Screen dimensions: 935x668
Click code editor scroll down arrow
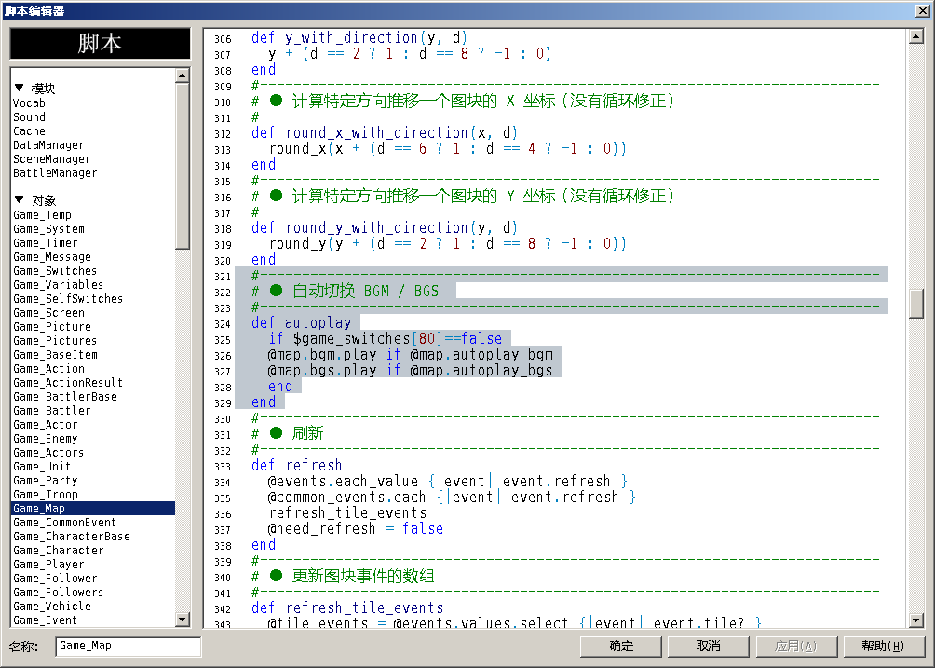click(916, 620)
